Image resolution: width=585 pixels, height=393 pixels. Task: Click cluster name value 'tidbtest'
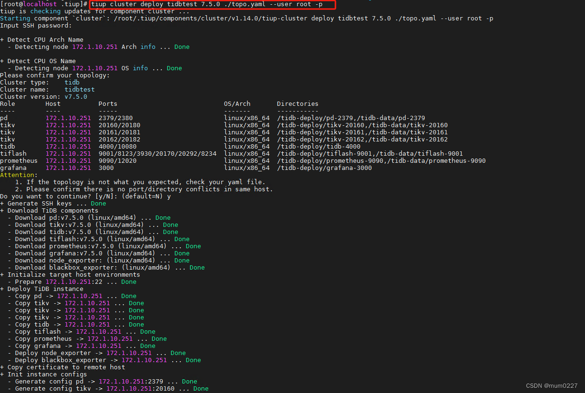[80, 90]
